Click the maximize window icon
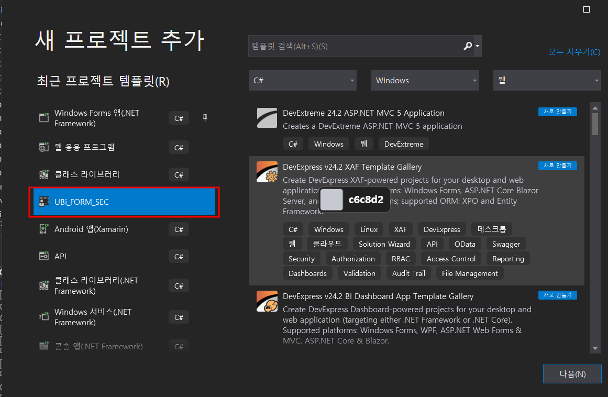The height and width of the screenshot is (397, 608). [x=587, y=9]
